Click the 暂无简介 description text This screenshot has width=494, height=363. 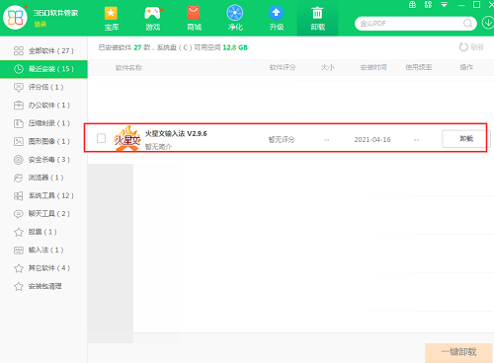pos(158,146)
